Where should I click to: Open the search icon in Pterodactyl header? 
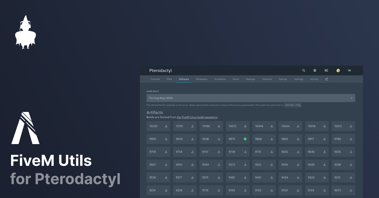(x=304, y=71)
